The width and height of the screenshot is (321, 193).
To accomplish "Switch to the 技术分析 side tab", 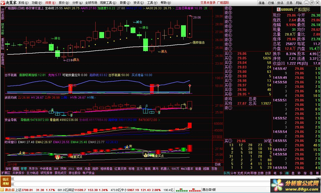I will 3,29.
